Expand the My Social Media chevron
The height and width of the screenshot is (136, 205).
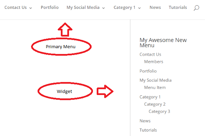click(104, 8)
